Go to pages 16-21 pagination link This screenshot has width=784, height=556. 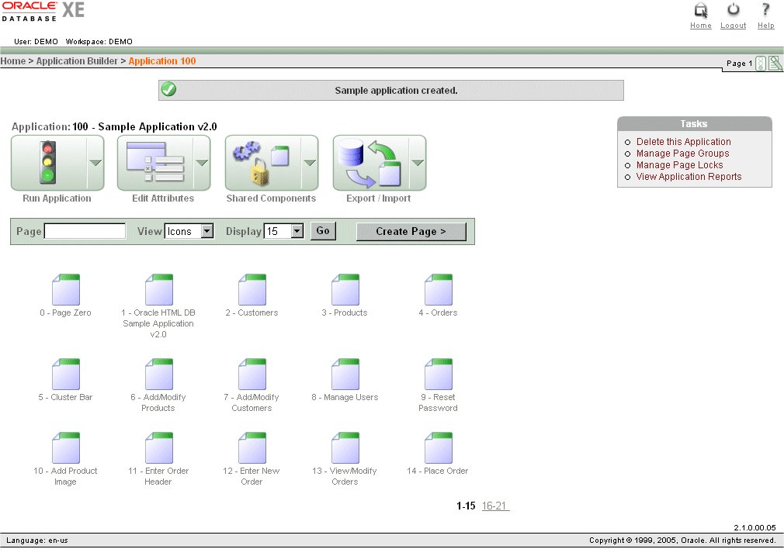point(495,506)
